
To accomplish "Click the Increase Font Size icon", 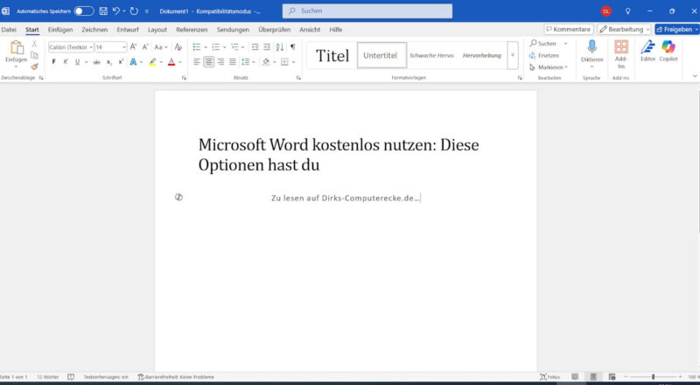I will (133, 47).
